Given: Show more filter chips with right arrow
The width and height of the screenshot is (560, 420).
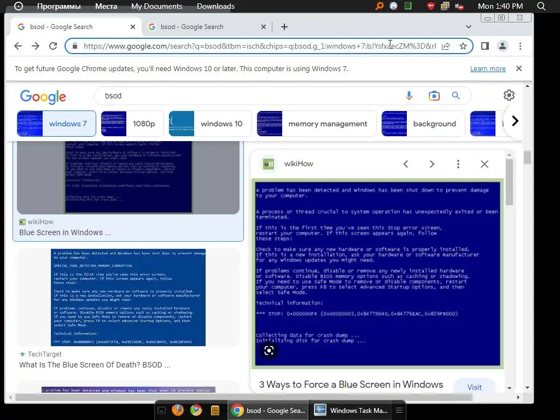Looking at the screenshot, I should (515, 121).
